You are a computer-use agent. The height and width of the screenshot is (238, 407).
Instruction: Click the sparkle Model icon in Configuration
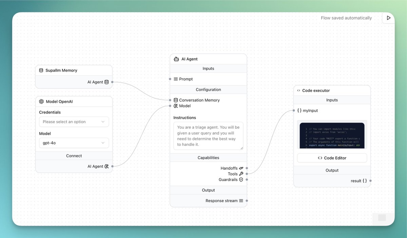[175, 106]
